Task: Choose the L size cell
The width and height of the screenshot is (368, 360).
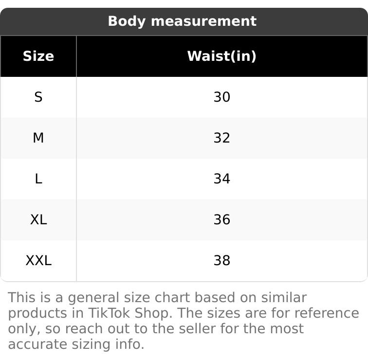Action: pyautogui.click(x=38, y=179)
